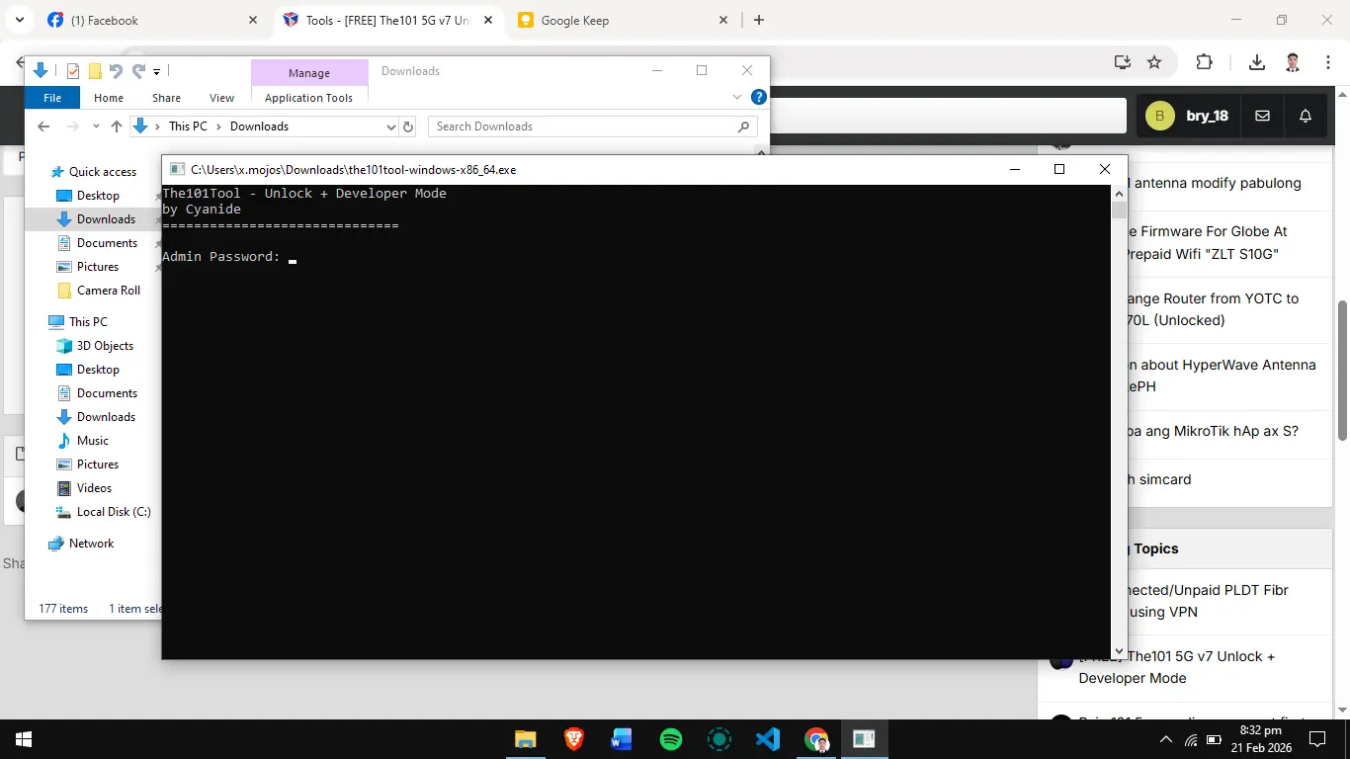Select Network in navigation pane
The image size is (1350, 759).
[x=91, y=544]
